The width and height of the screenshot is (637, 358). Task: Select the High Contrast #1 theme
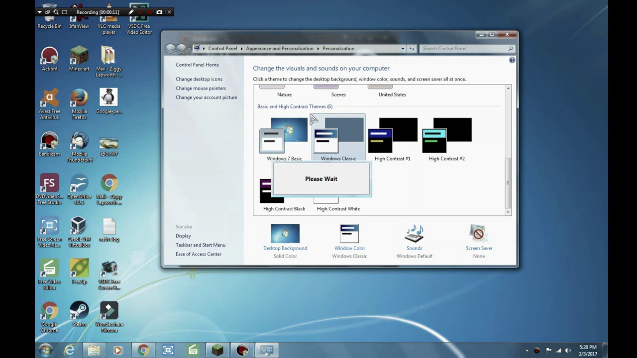(x=393, y=139)
